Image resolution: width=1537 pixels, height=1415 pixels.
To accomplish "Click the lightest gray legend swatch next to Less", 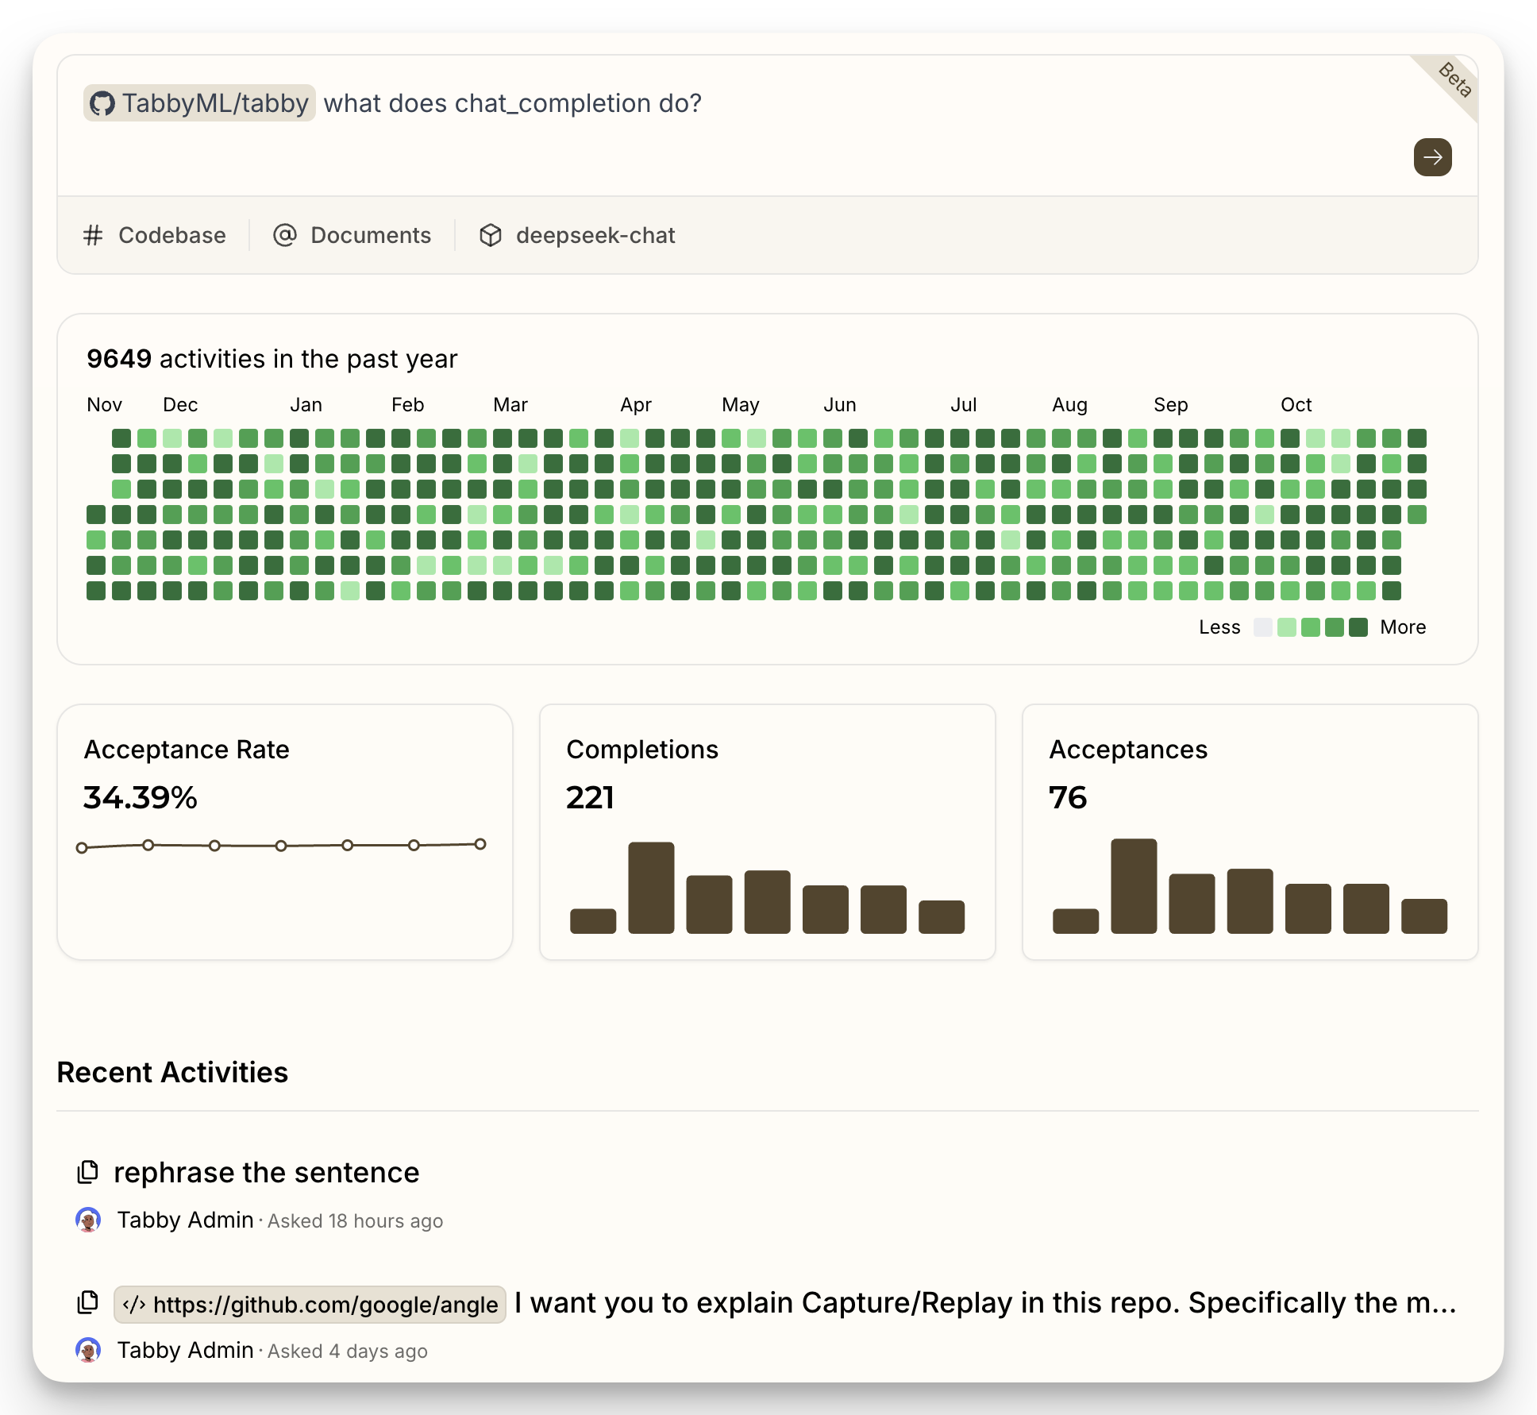I will click(x=1263, y=627).
